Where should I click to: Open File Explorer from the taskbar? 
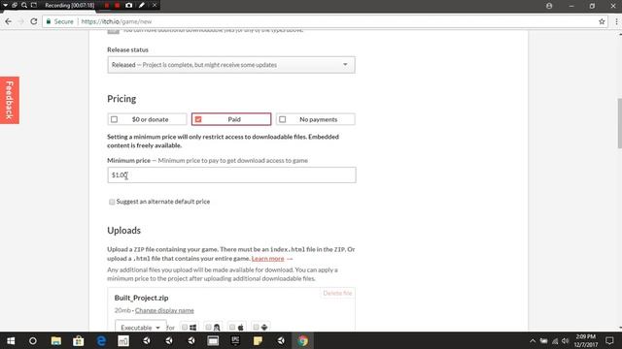56,340
